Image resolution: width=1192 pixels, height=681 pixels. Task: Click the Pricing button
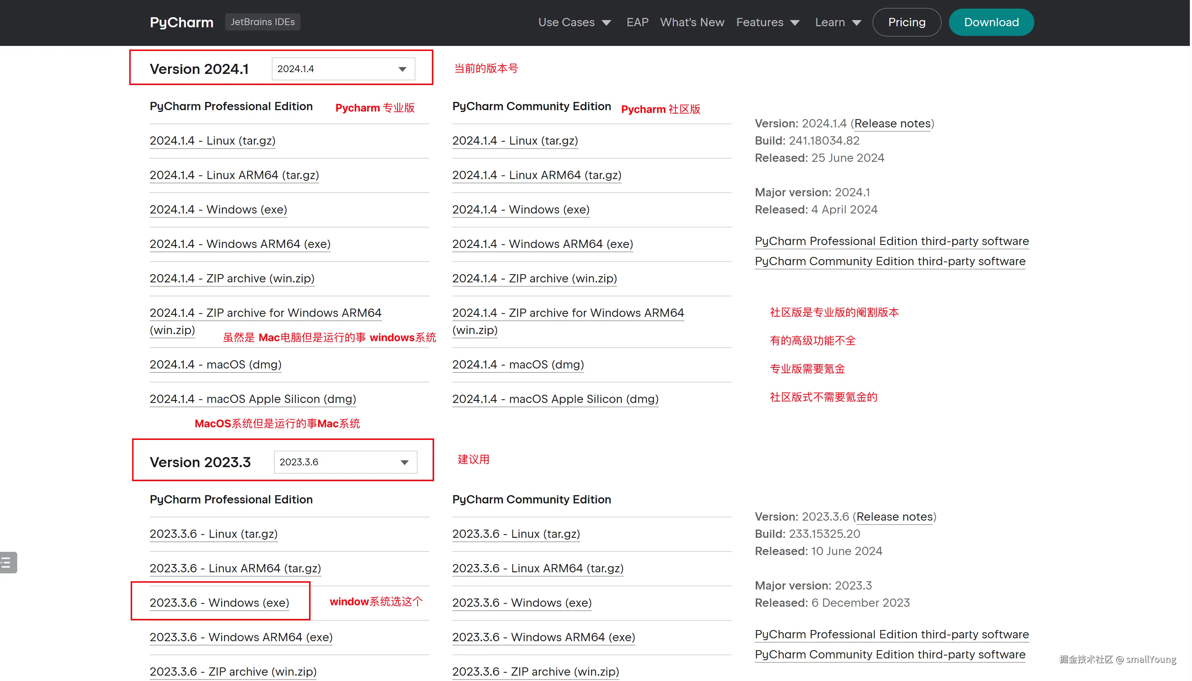(x=907, y=23)
